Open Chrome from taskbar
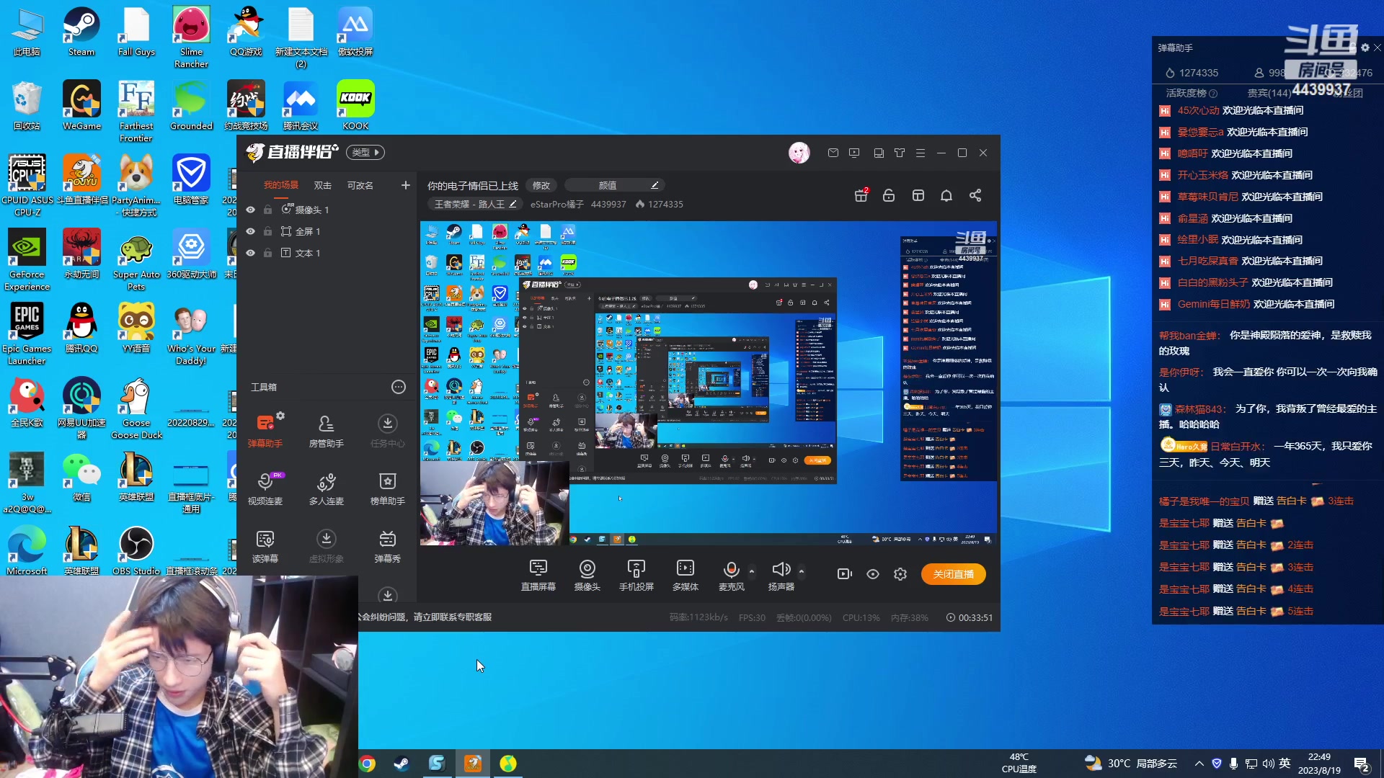Image resolution: width=1384 pixels, height=778 pixels. click(x=367, y=764)
